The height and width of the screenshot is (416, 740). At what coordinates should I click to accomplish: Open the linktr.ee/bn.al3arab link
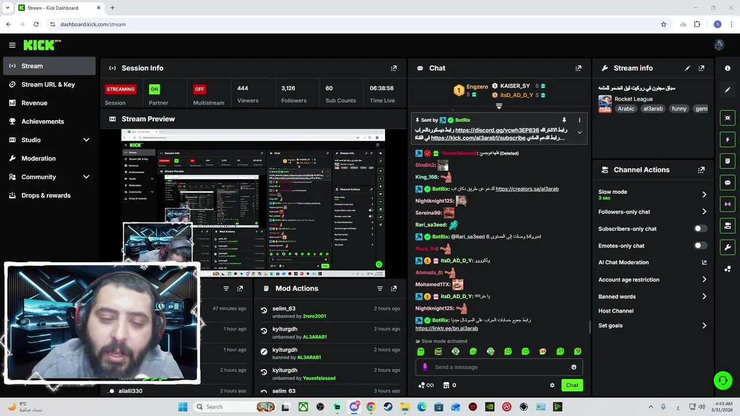click(x=447, y=328)
